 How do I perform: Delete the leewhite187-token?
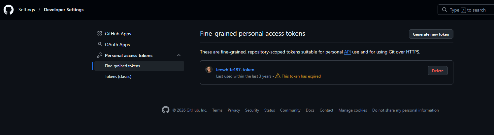pyautogui.click(x=438, y=71)
